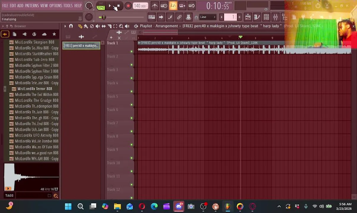Screen dimensions: 357x213
Task: Select the playlist Playback speaker tool
Action: [127, 26]
